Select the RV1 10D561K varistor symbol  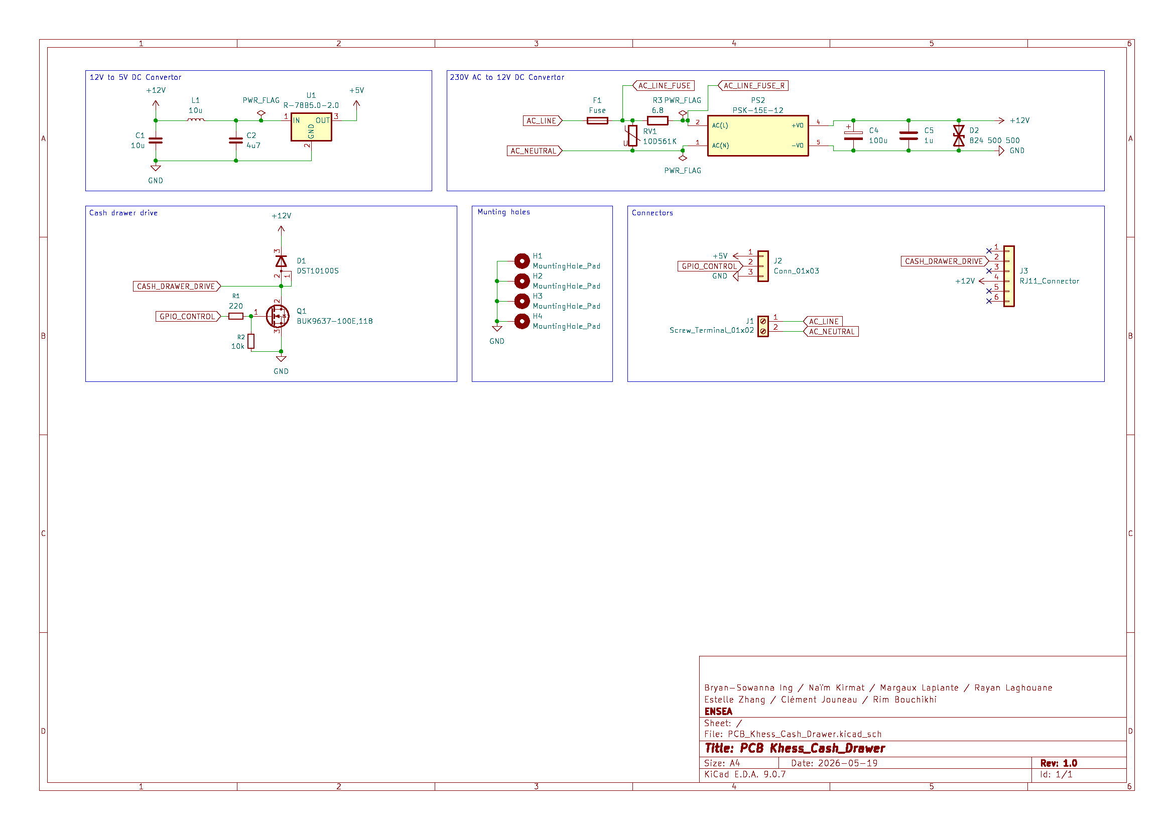[x=632, y=136]
